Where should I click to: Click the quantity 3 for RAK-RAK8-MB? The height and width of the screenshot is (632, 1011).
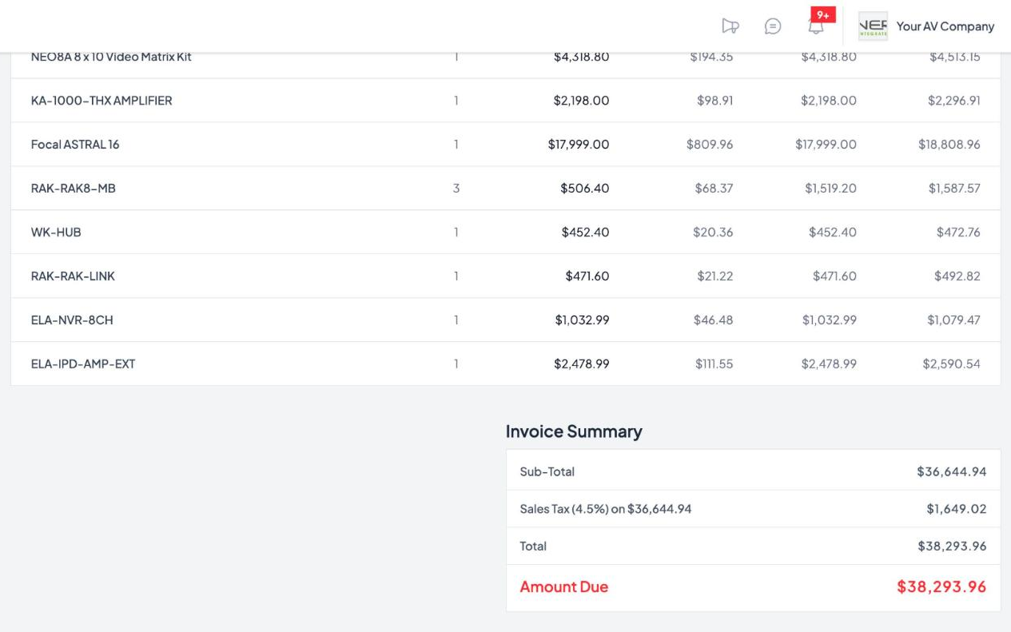tap(456, 189)
